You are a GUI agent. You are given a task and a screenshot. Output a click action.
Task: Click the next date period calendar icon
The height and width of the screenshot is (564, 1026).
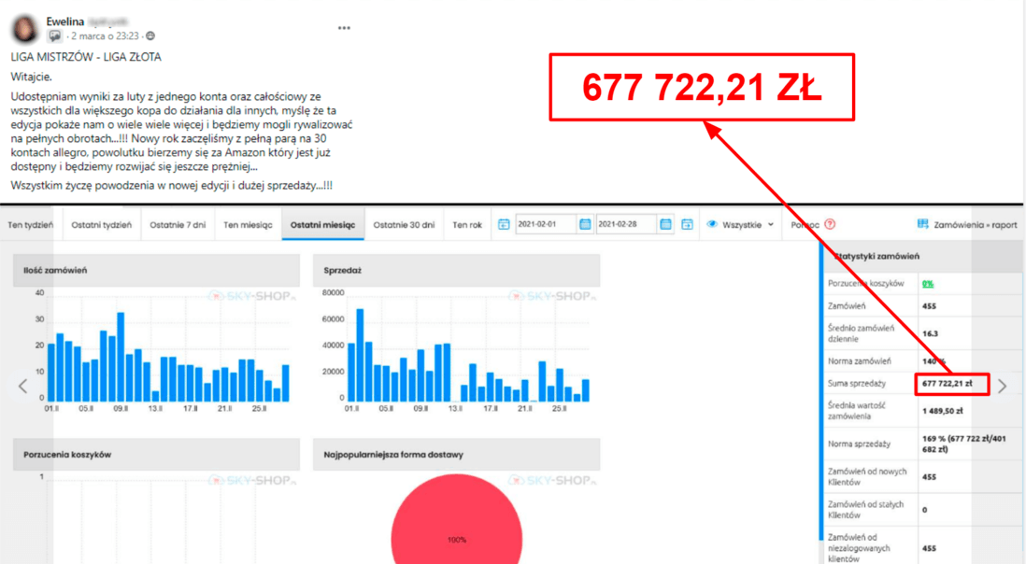click(x=687, y=224)
